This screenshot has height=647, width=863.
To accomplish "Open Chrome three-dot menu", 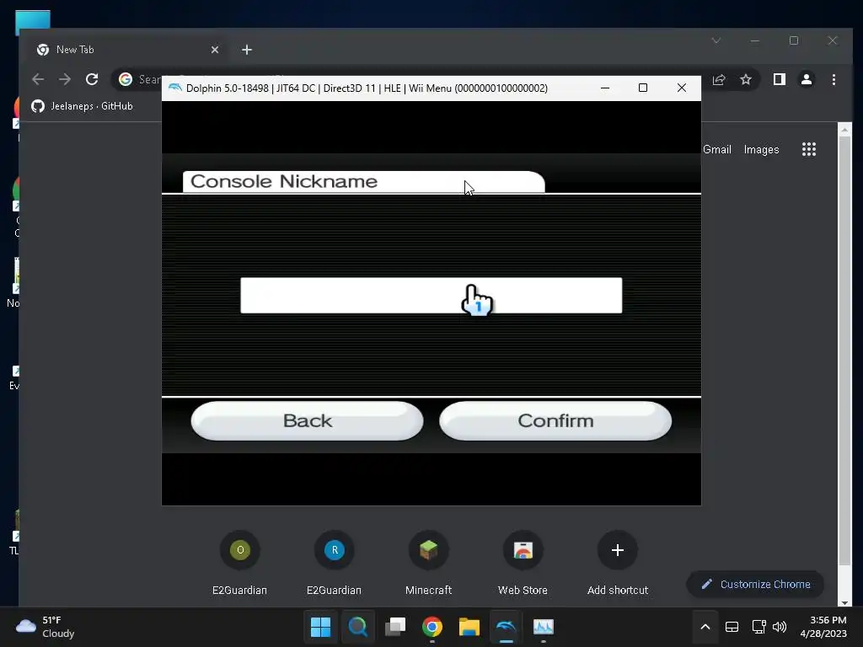I will point(834,80).
